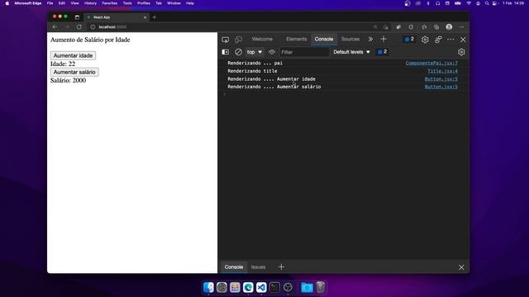The image size is (529, 297).
Task: Open the Favorites menu
Action: tap(110, 3)
